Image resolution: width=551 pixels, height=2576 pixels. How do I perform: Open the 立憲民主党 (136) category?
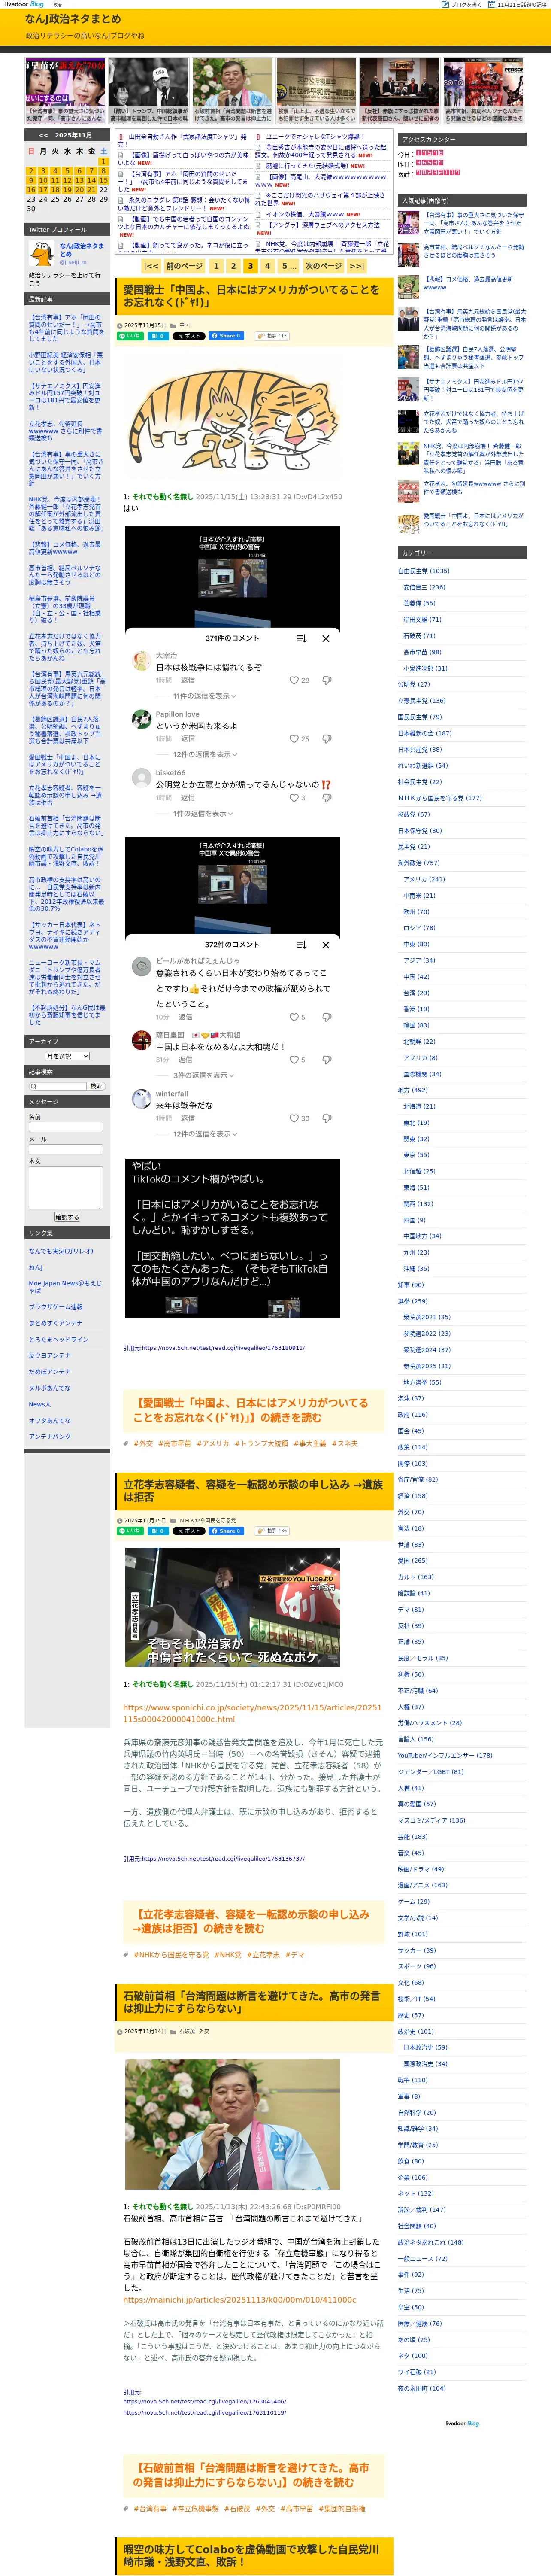[x=422, y=701]
